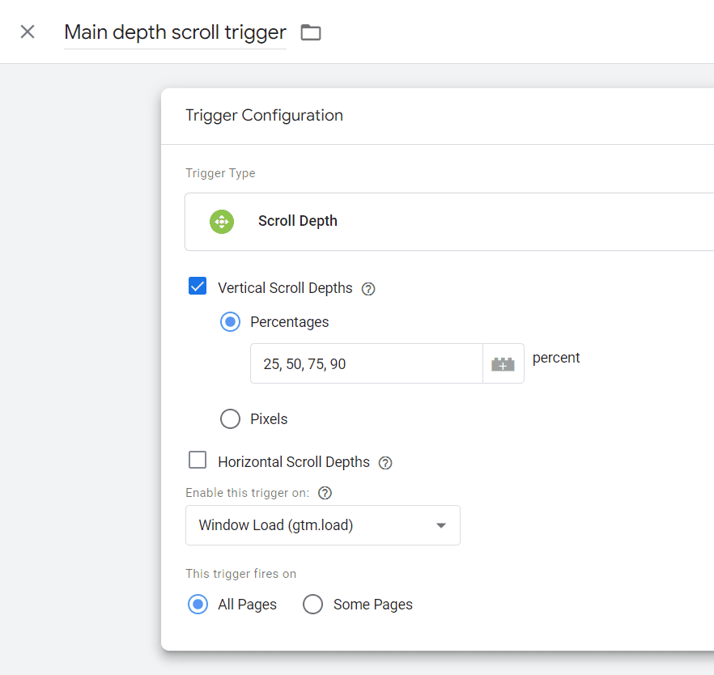Viewport: 714px width, 675px height.
Task: Open help for Horizontal Scroll Depths
Action: 385,463
